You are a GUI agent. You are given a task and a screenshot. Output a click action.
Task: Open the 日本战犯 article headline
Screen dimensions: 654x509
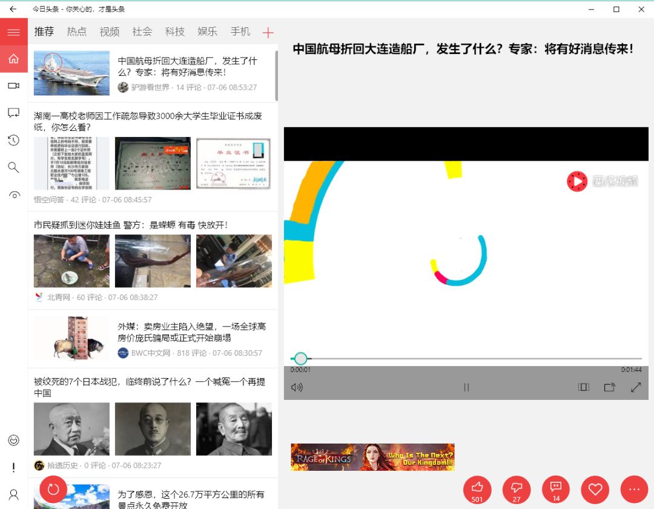point(150,387)
